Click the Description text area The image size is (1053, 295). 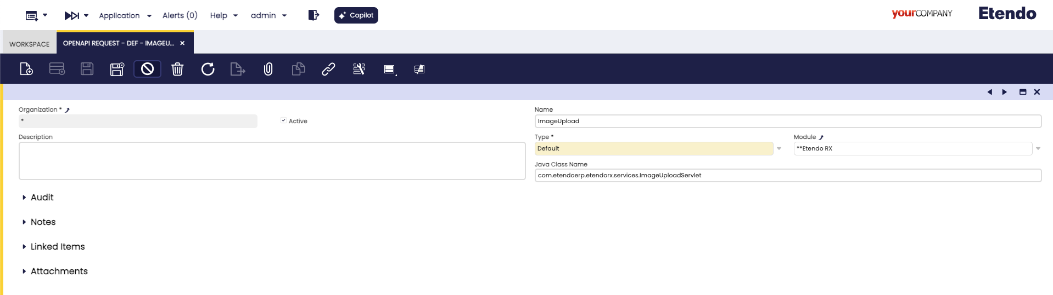click(272, 161)
